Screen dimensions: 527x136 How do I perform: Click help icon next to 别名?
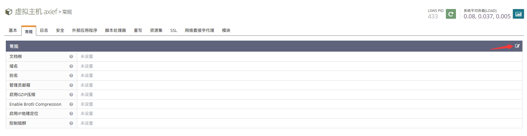(x=71, y=75)
